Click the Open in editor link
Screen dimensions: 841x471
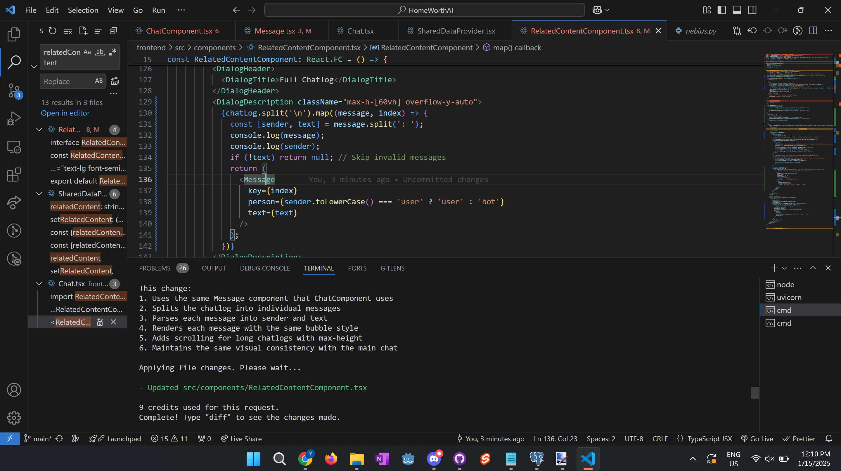(65, 113)
